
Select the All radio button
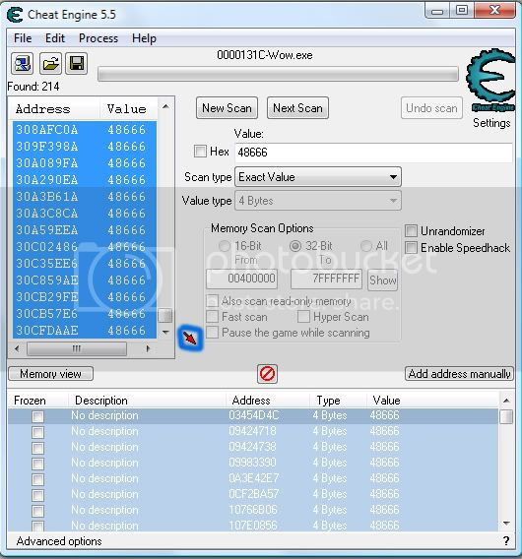click(x=366, y=246)
